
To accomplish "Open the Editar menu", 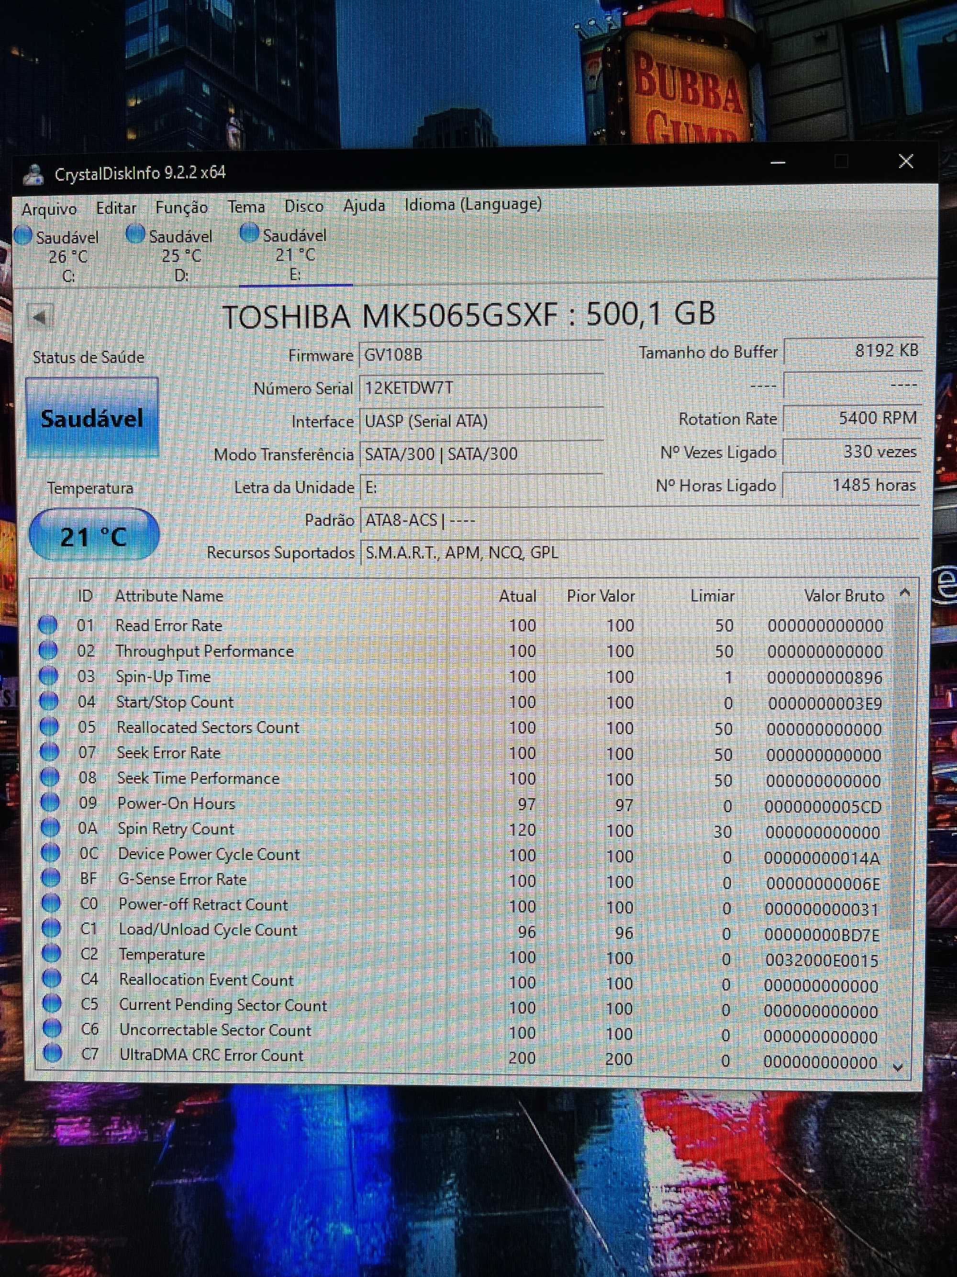I will point(116,208).
